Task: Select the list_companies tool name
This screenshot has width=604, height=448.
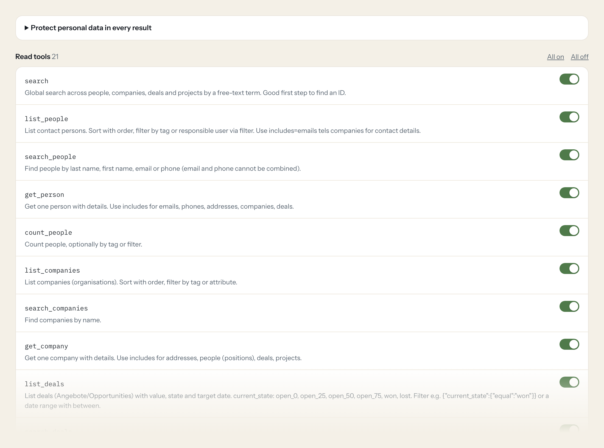Action: coord(52,270)
